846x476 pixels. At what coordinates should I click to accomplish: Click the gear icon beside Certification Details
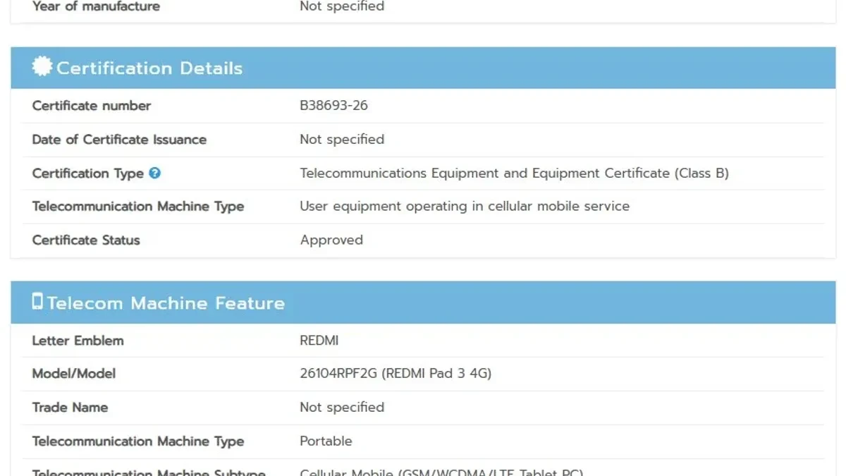coord(42,67)
